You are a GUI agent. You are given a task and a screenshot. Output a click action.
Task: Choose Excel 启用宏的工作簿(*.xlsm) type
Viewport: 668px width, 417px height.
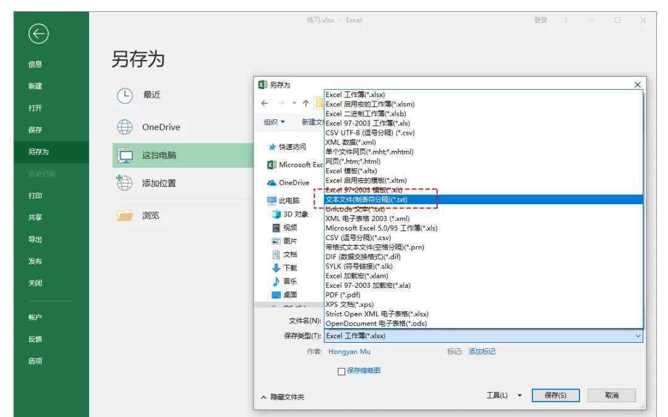484,105
